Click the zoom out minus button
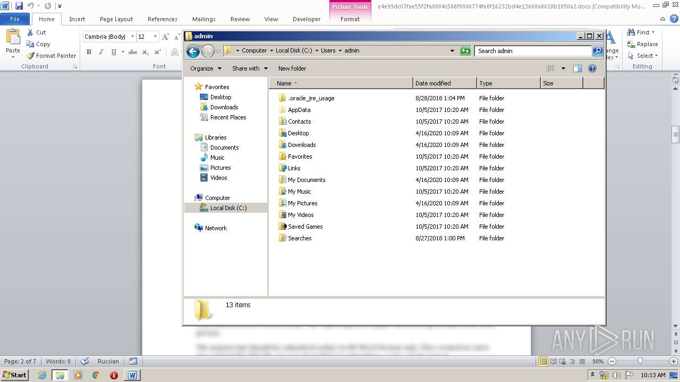 pyautogui.click(x=611, y=361)
